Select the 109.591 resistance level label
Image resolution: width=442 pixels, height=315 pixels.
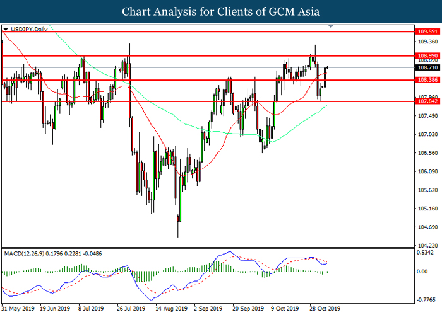tap(427, 31)
